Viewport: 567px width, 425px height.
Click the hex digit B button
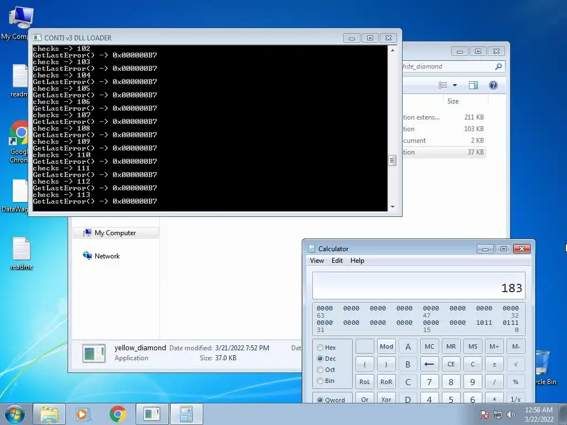[408, 364]
